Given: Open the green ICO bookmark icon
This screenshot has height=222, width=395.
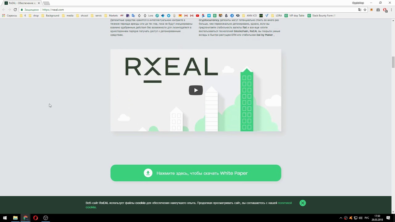Looking at the screenshot, I should [261, 15].
